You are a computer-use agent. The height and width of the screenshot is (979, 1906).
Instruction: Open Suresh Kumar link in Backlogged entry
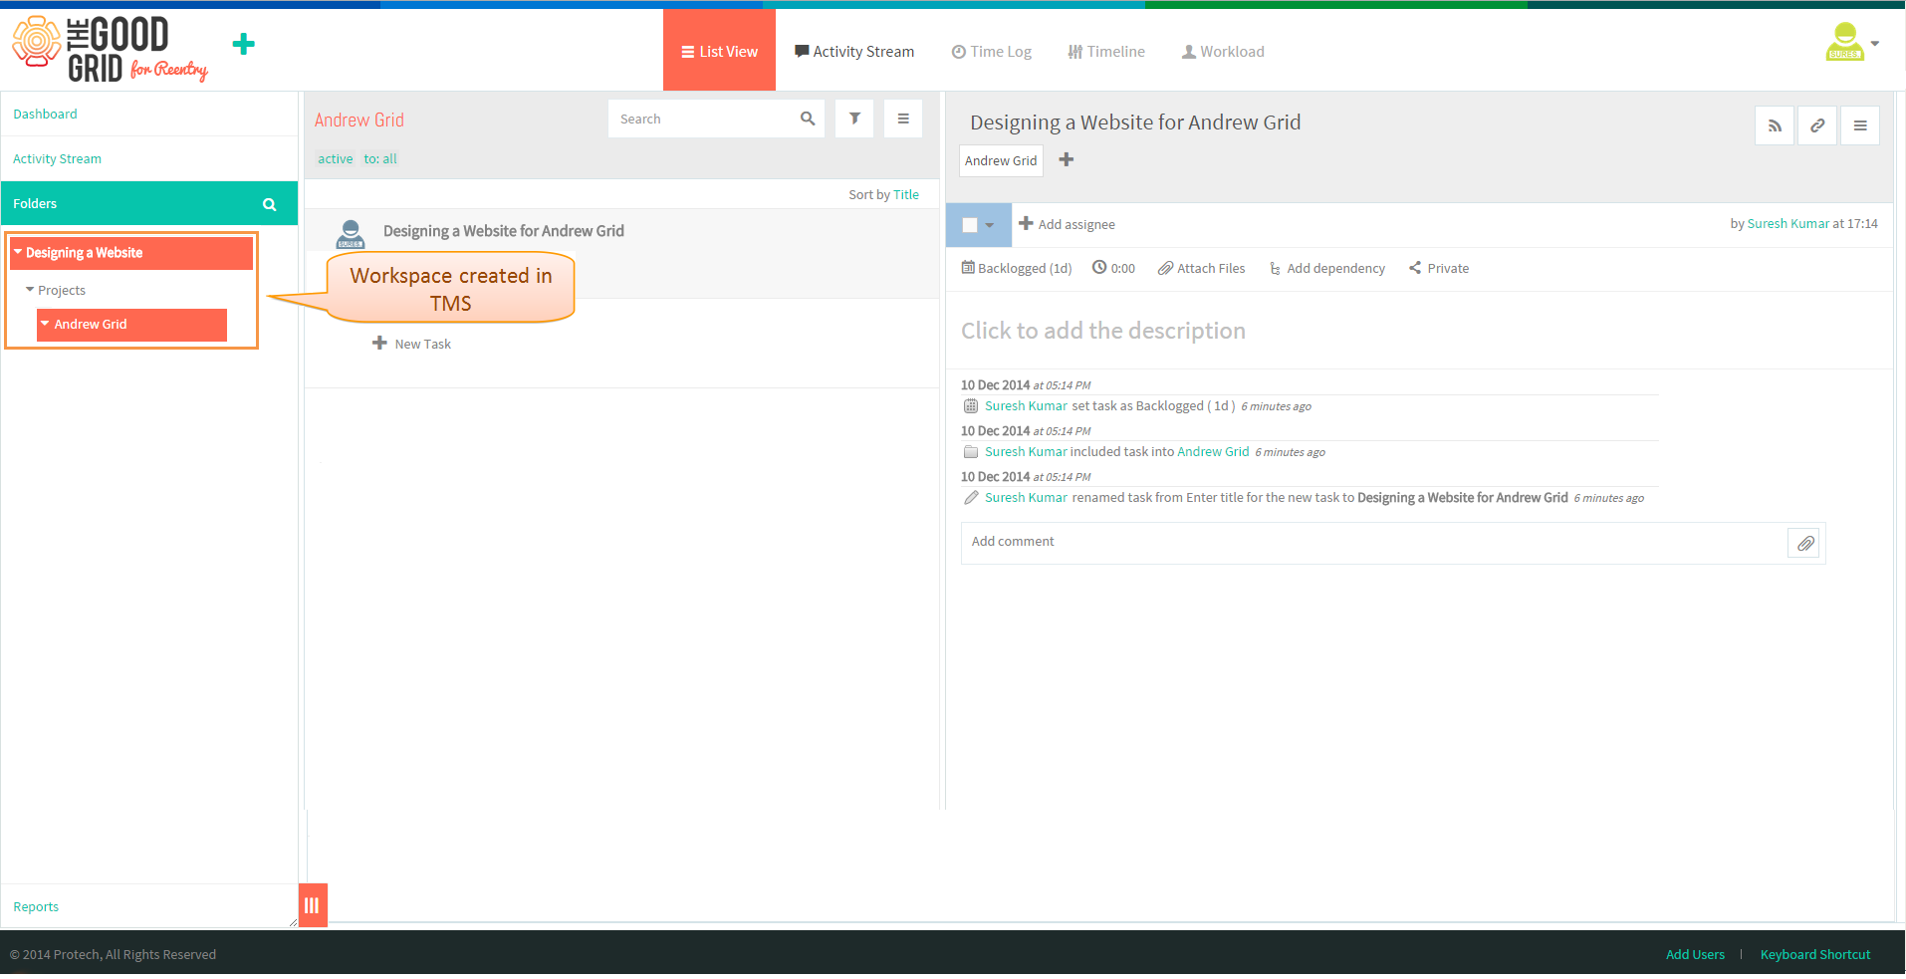click(x=1026, y=405)
